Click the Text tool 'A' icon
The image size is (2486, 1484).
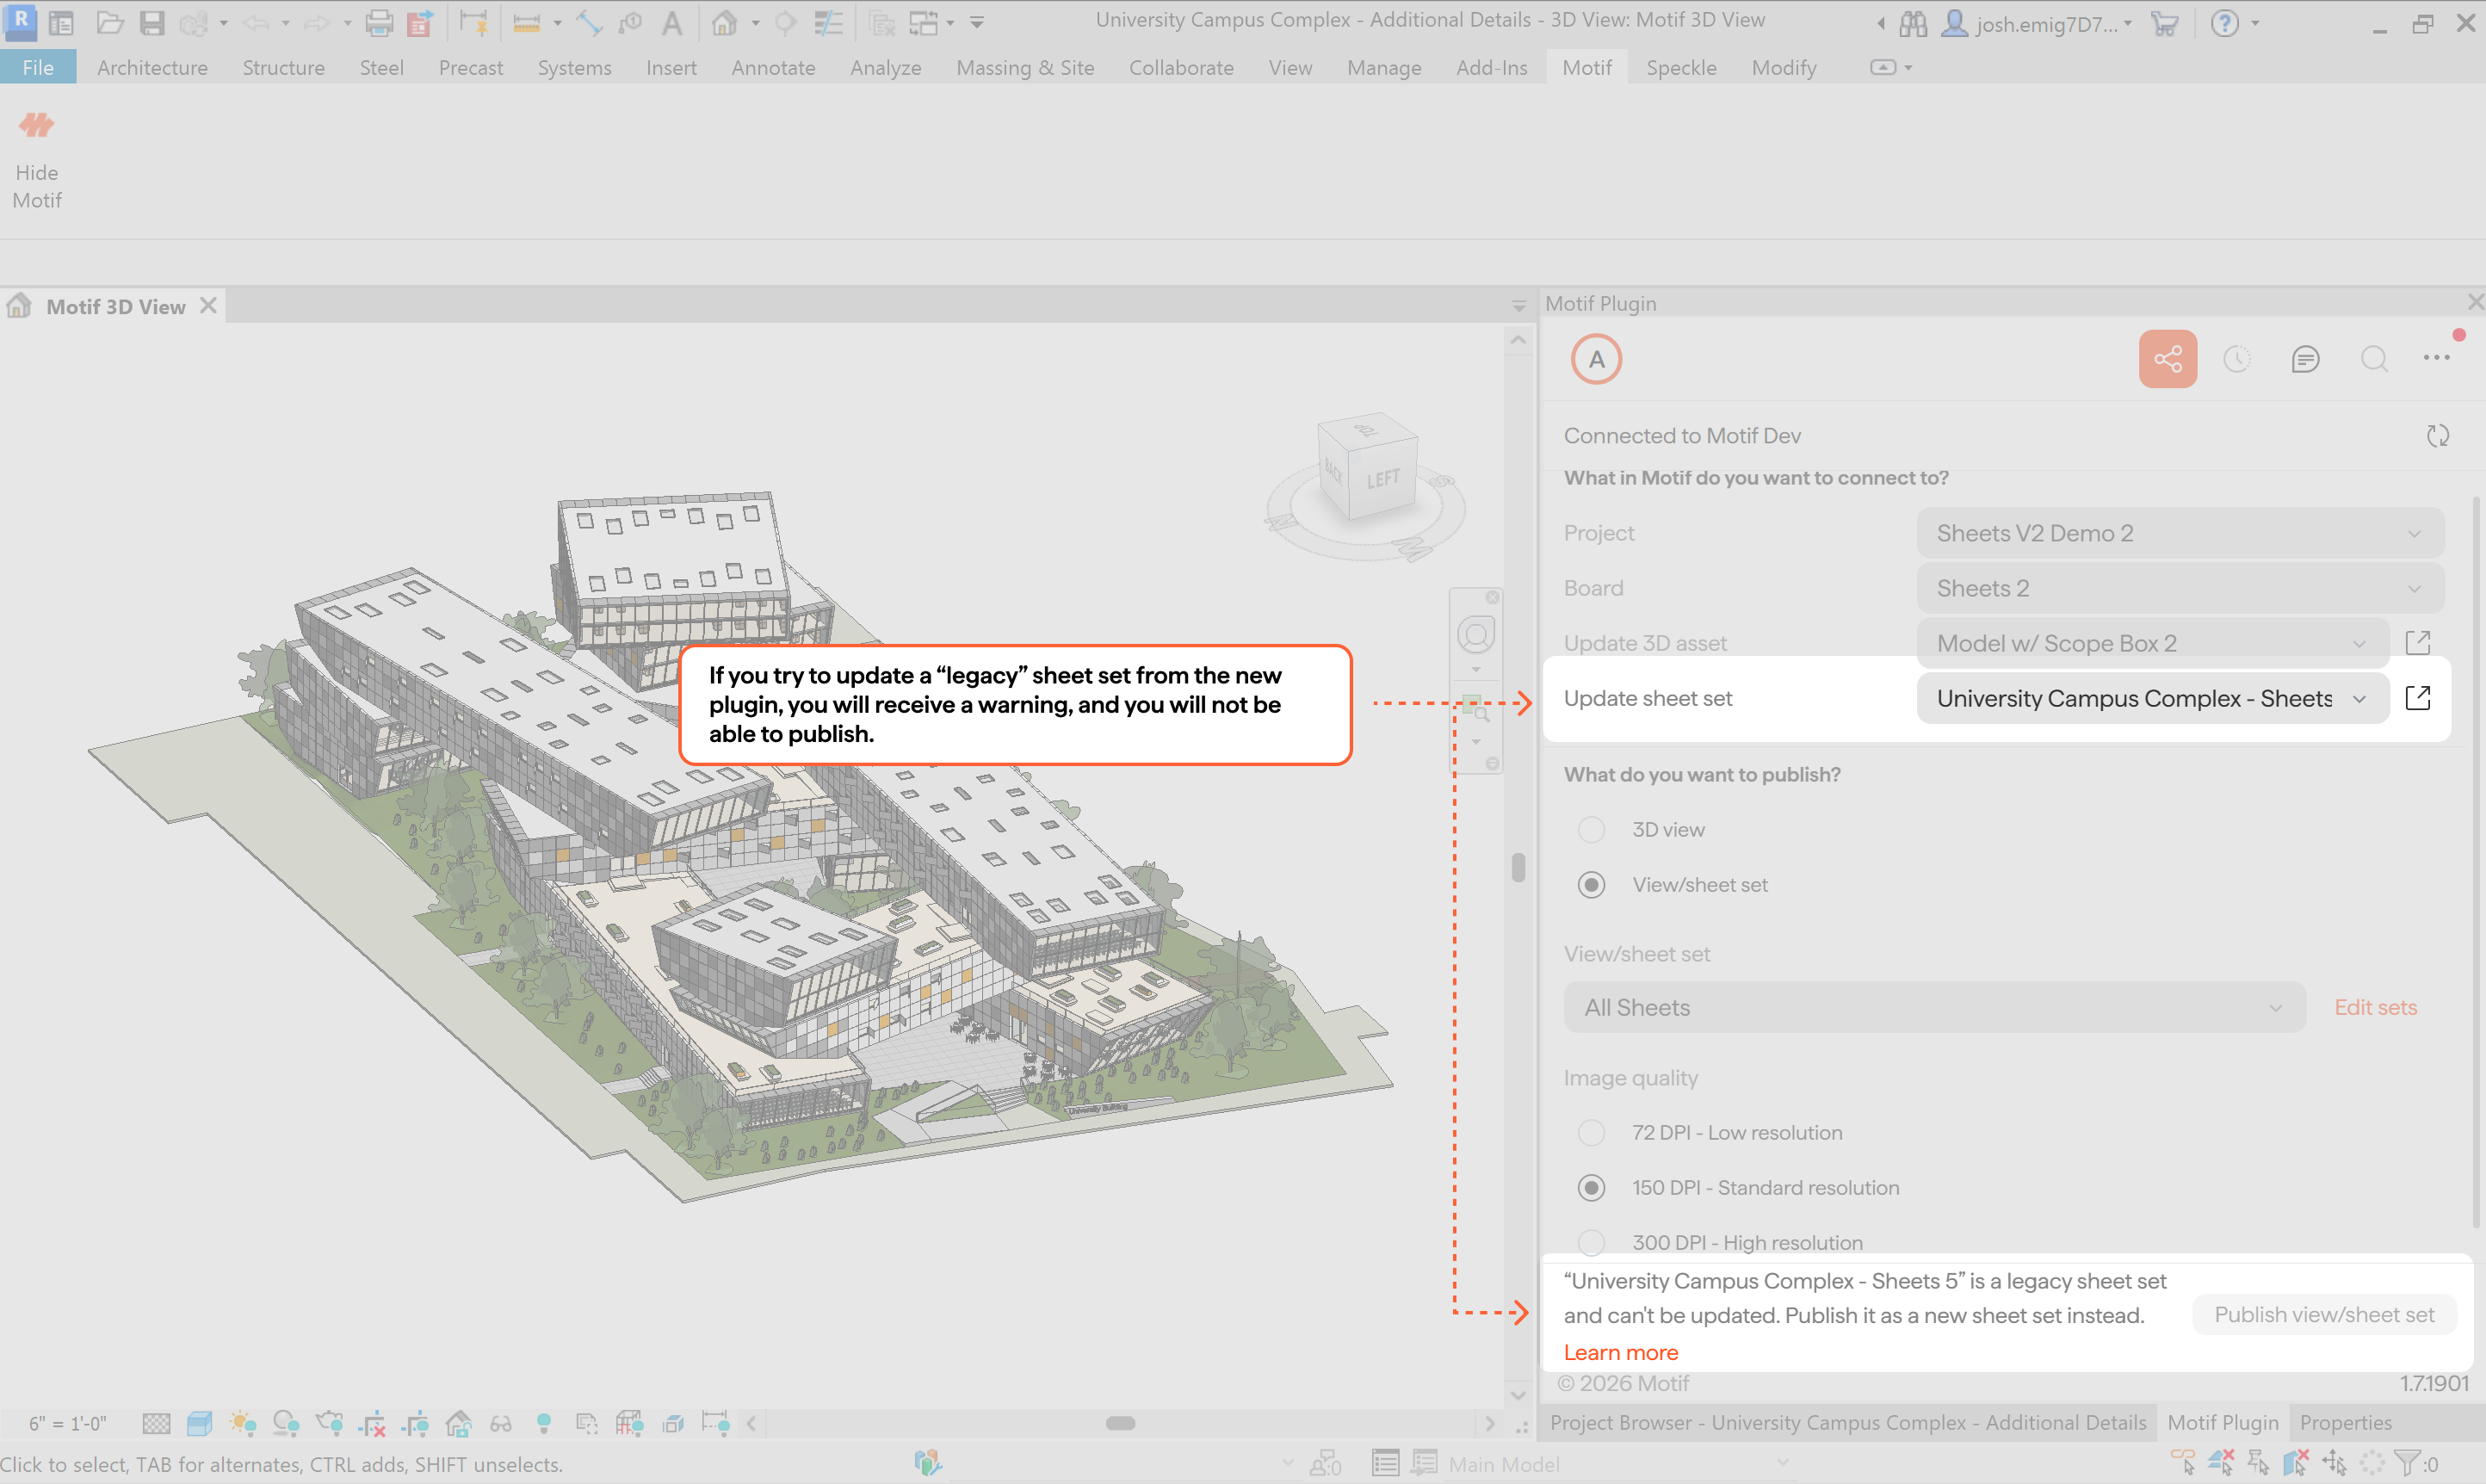[672, 22]
